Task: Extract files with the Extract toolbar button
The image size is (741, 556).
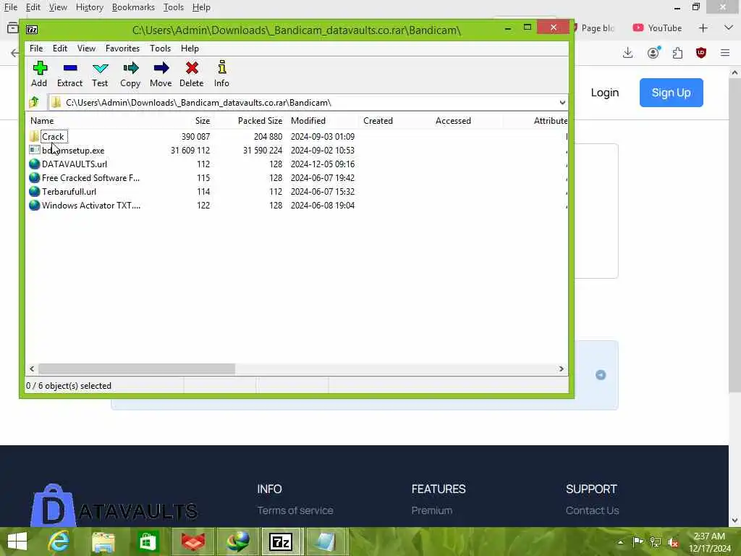Action: click(70, 74)
